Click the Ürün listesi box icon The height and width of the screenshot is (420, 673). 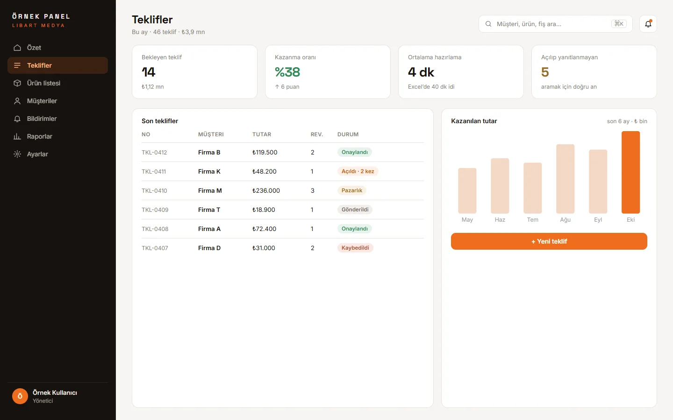17,83
